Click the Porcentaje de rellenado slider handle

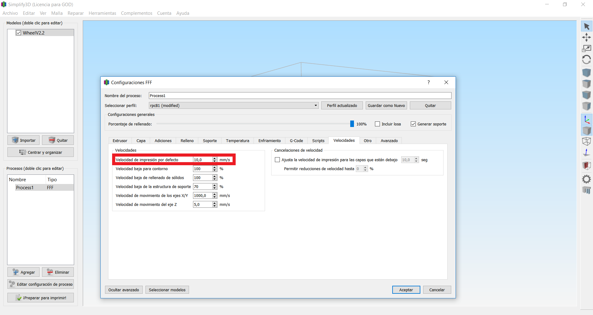pos(352,124)
